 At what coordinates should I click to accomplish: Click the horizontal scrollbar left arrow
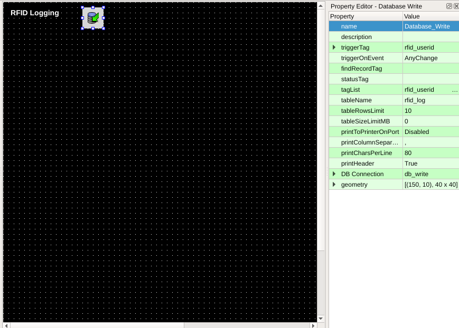(x=6, y=325)
